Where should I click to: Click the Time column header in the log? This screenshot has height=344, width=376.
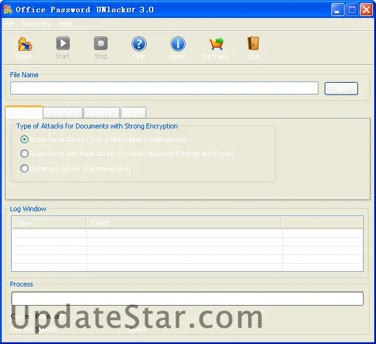click(49, 223)
